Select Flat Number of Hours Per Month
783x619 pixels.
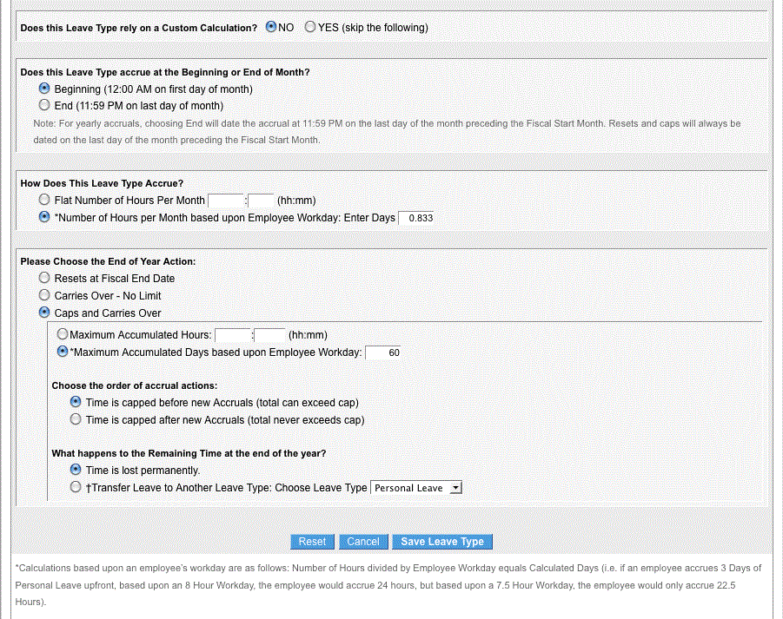tap(44, 200)
